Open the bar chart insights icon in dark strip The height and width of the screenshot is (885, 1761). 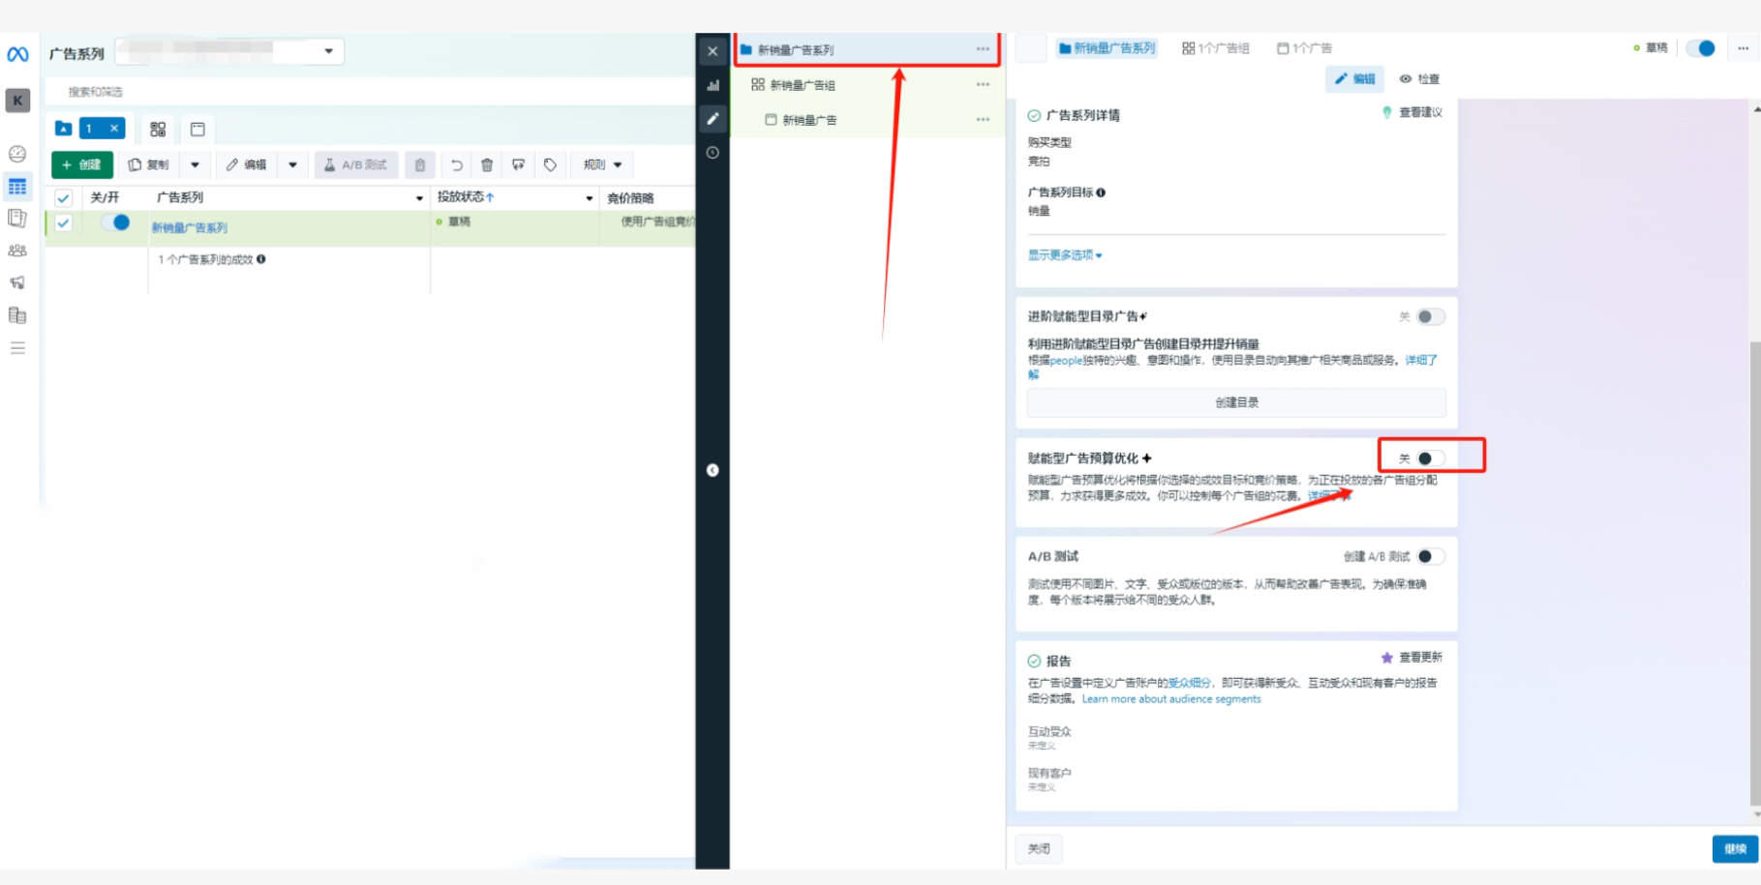tap(713, 85)
